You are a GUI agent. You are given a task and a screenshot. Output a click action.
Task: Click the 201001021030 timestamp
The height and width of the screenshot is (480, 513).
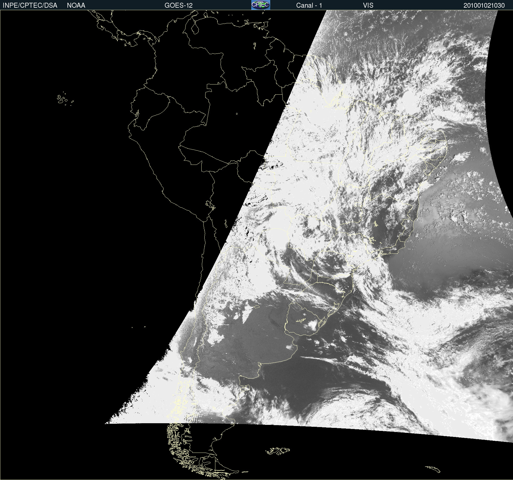pos(484,5)
